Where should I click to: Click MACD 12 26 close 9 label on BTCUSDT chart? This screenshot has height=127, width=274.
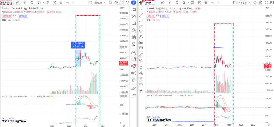pos(14,96)
